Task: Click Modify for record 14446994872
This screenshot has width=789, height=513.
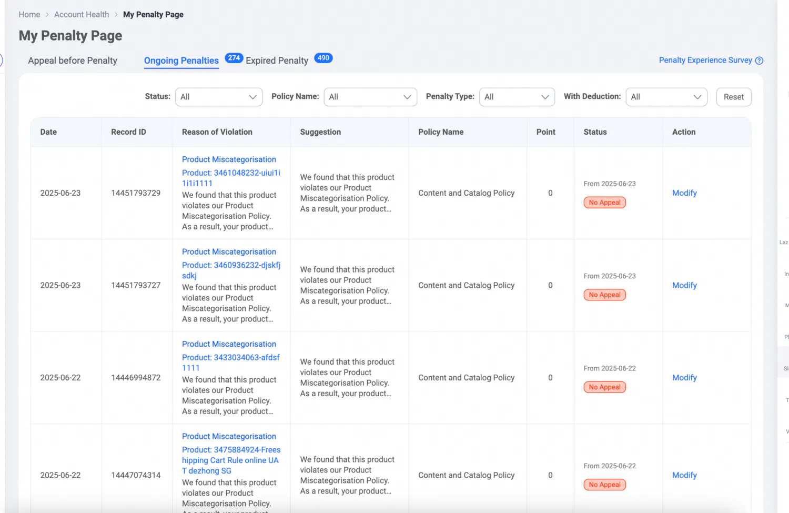Action: (x=684, y=378)
